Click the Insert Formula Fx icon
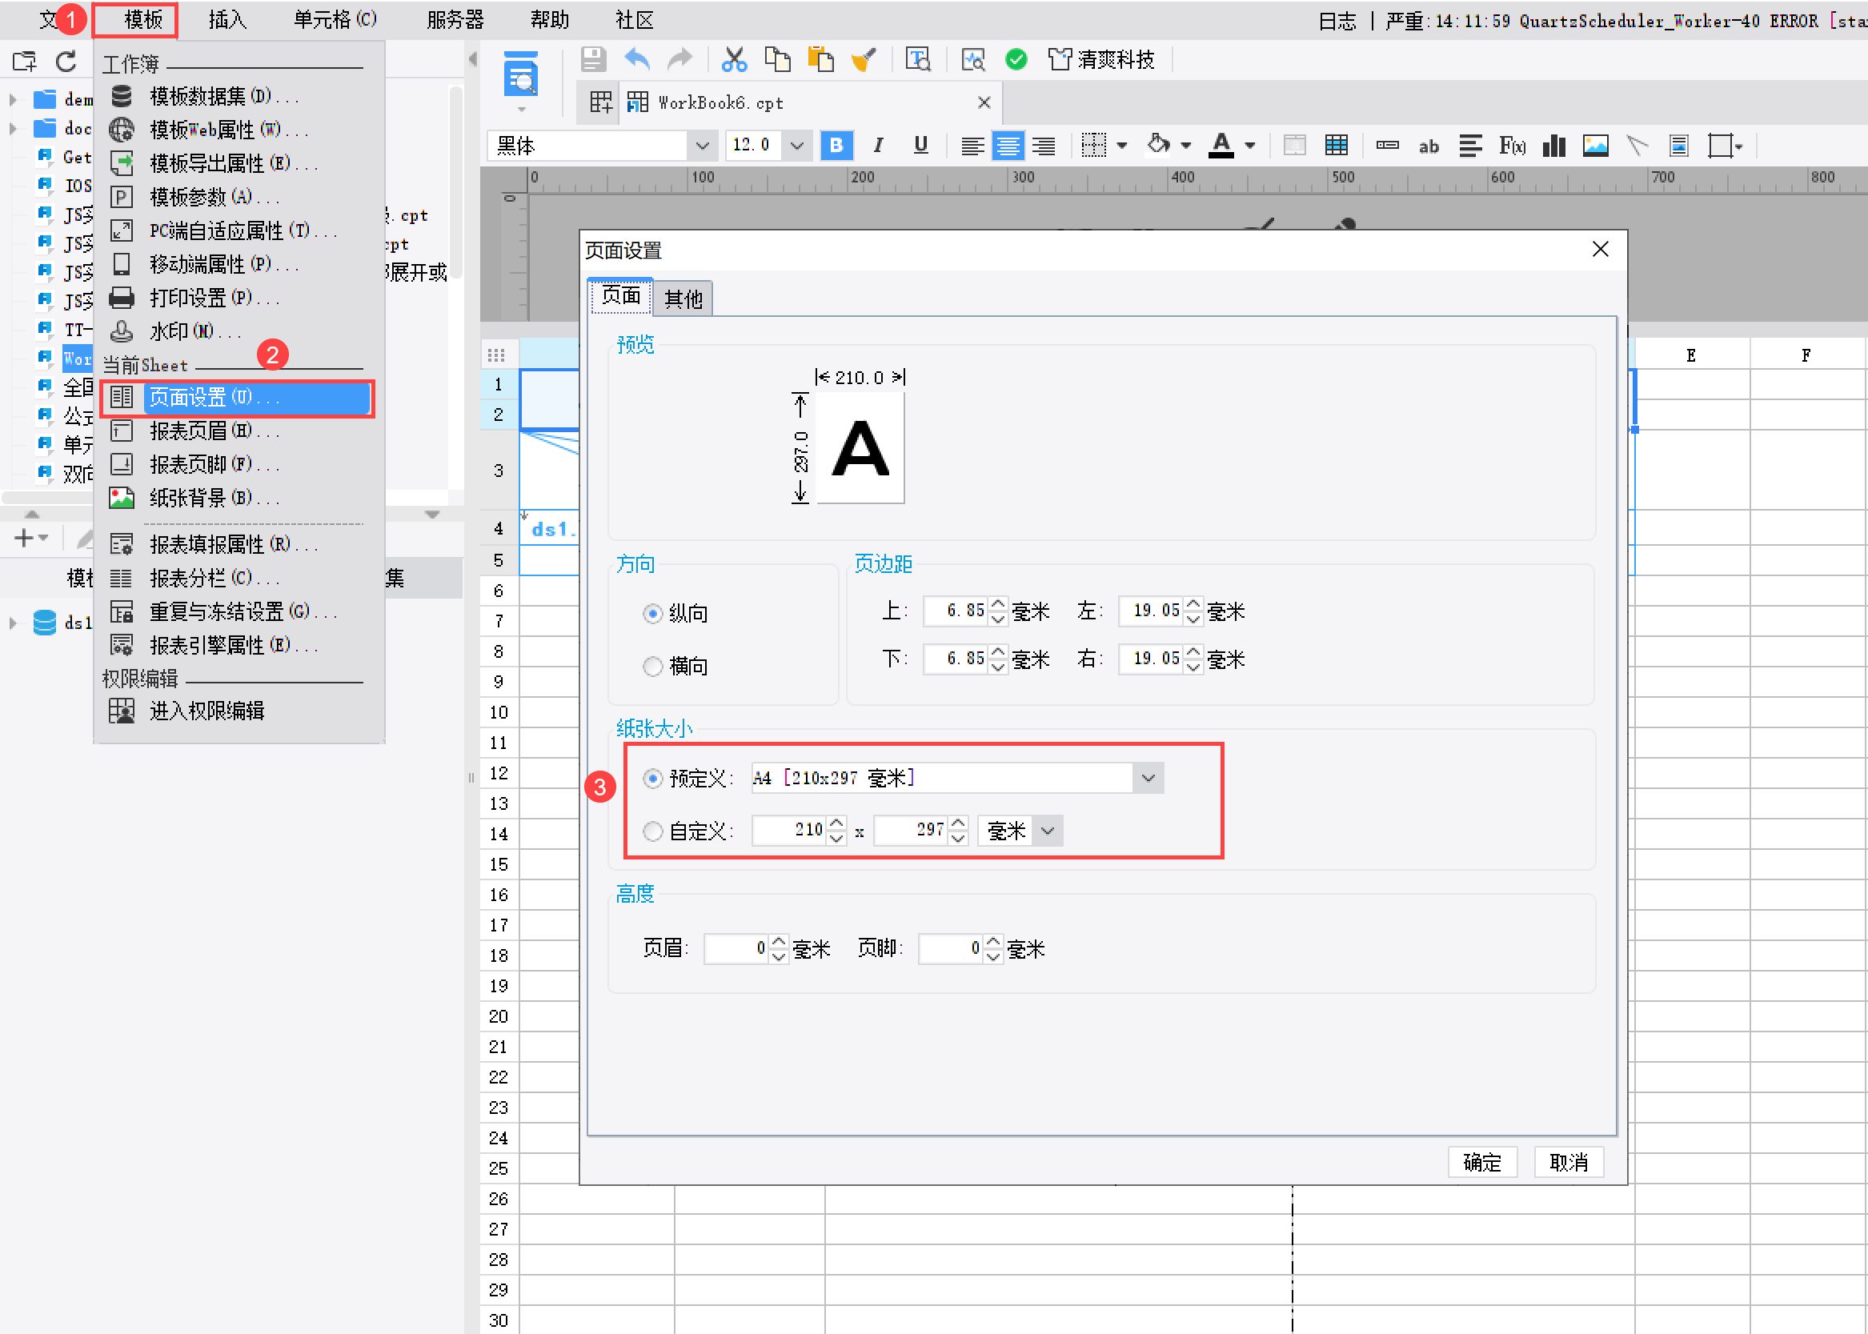Viewport: 1868px width, 1334px height. coord(1512,146)
